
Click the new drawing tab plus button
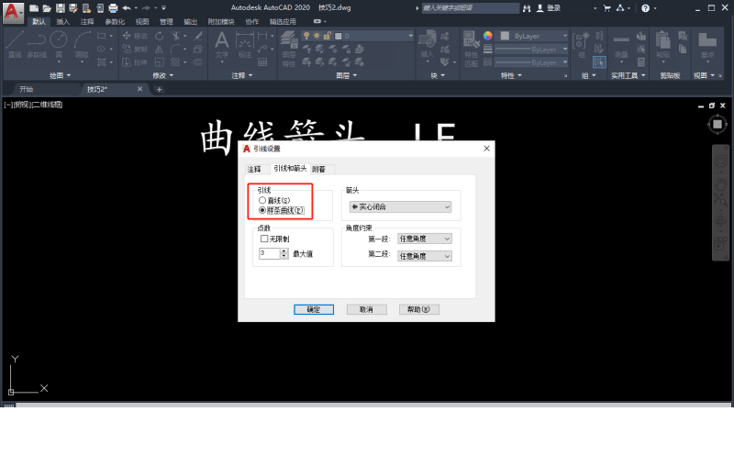(x=159, y=89)
